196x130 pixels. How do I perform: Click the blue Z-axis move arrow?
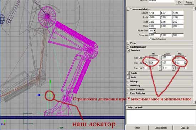coord(38,95)
